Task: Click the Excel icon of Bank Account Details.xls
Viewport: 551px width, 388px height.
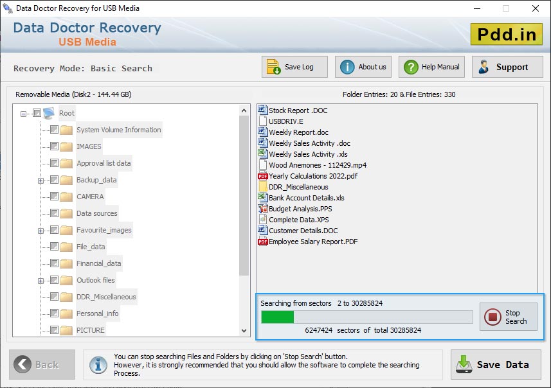Action: coord(262,197)
